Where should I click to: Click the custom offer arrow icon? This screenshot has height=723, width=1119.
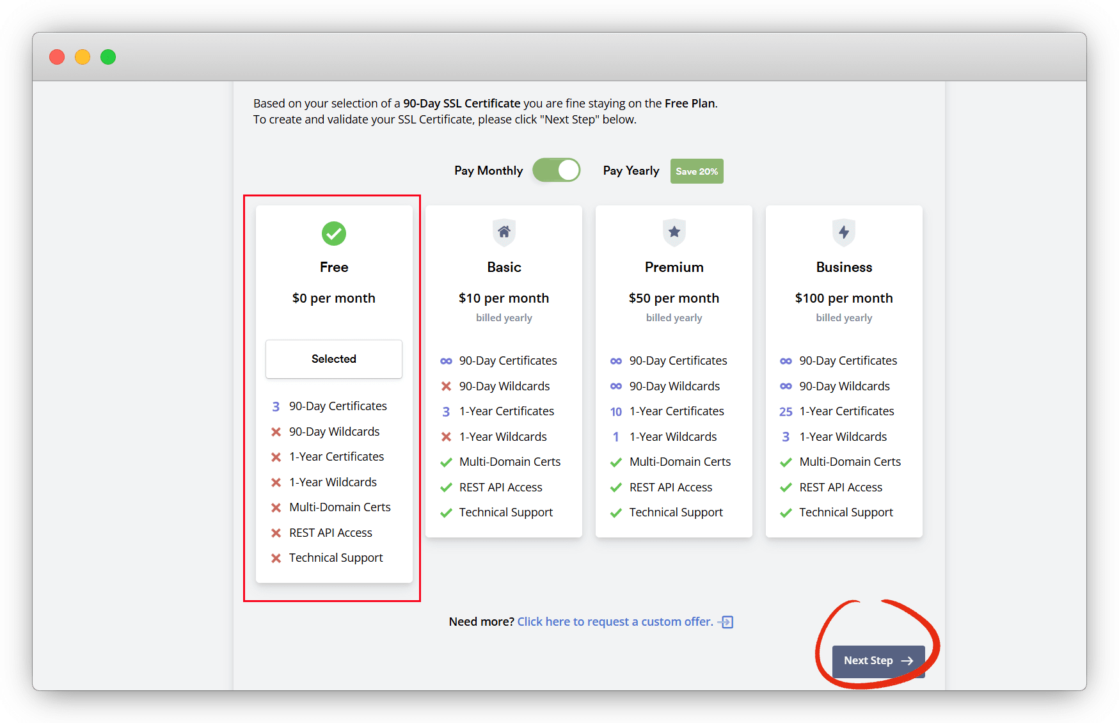(x=726, y=622)
